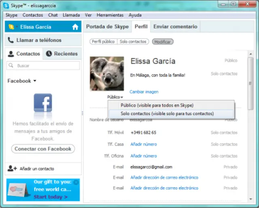
Task: Open the Llamada menu
Action: pos(71,15)
